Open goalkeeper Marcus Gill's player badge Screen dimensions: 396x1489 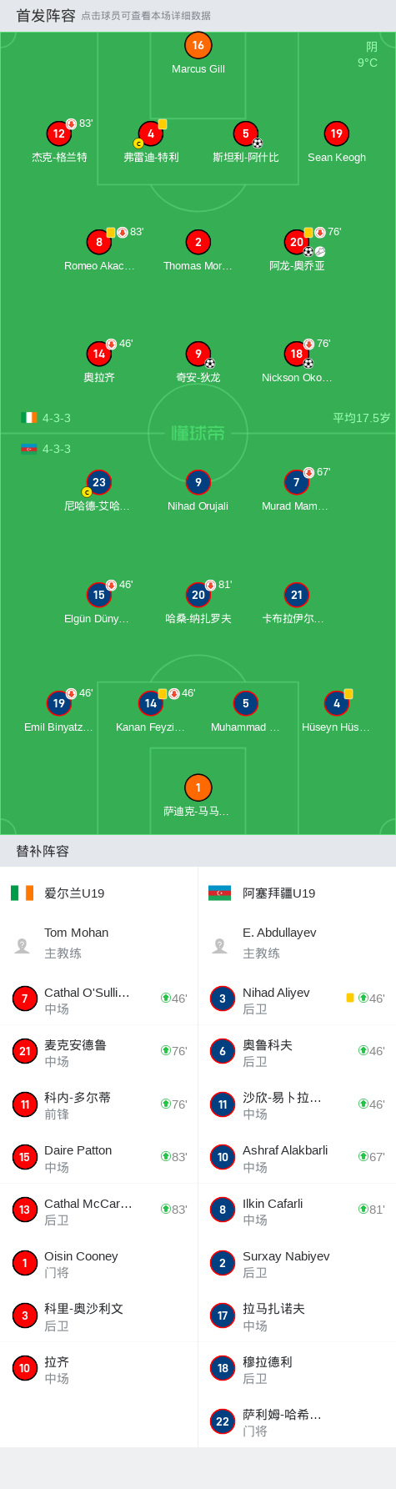coord(198,46)
